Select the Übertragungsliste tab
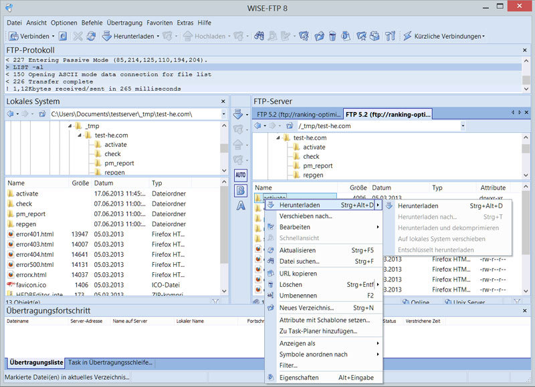Screen dimensions: 535x387 [36, 362]
